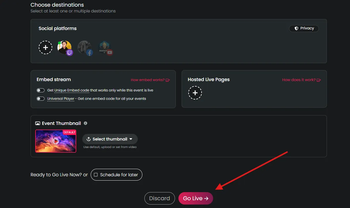
Task: Select the Twitch account avatar
Action: [64, 48]
